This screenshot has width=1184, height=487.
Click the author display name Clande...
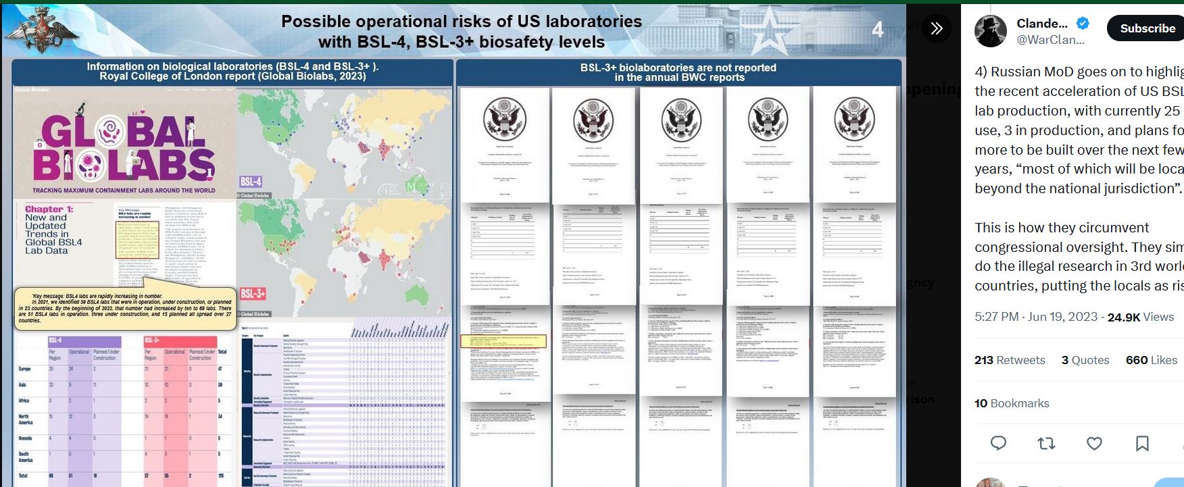[x=1041, y=24]
